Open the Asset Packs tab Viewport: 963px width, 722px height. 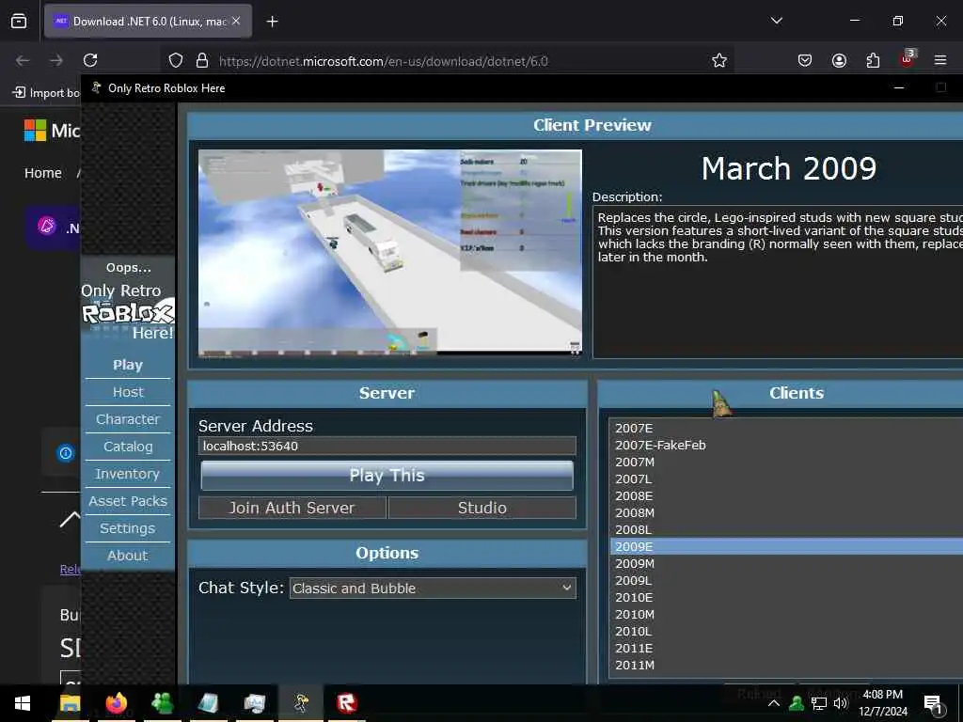128,501
